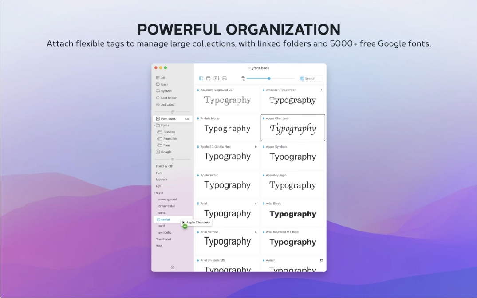Click the Search field
Screen dimensions: 477x298
point(312,78)
